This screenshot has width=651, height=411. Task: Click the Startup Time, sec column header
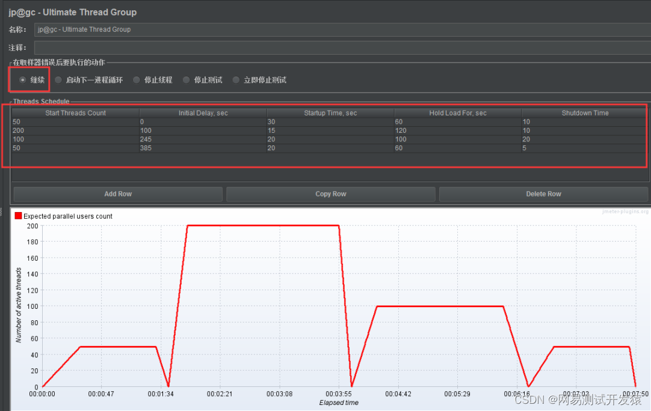(330, 113)
